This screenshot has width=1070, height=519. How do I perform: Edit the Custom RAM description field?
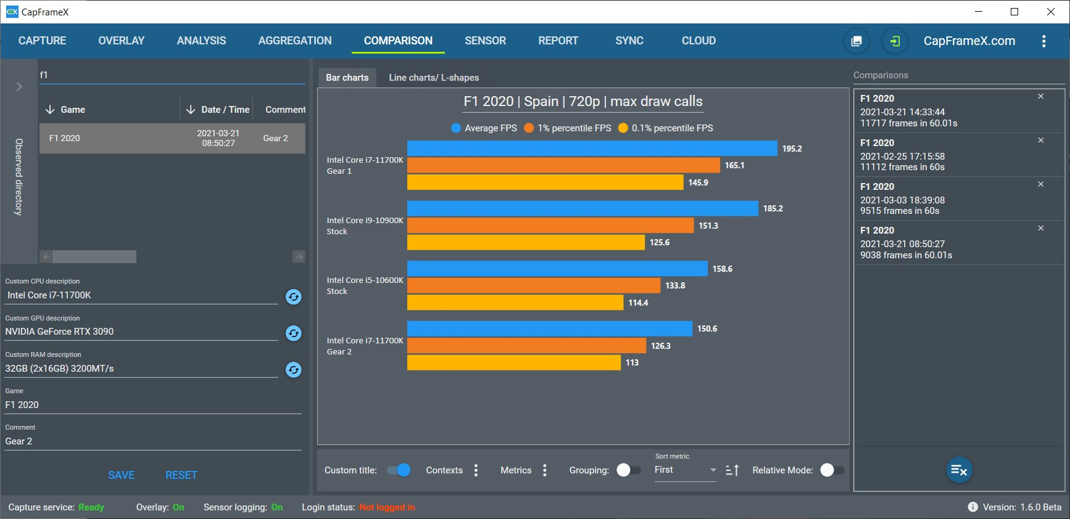click(141, 369)
